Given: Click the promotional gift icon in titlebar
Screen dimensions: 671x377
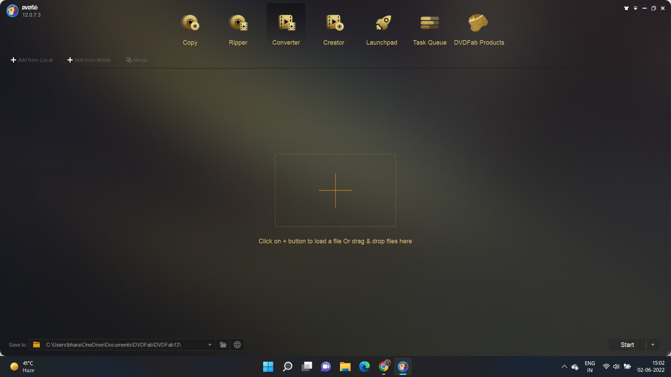Looking at the screenshot, I should pos(626,8).
